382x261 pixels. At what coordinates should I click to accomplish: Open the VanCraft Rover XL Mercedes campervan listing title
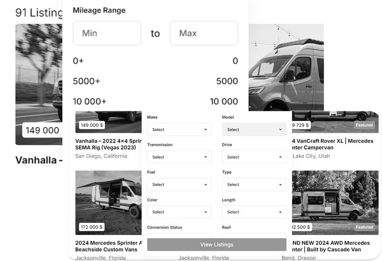coord(333,144)
